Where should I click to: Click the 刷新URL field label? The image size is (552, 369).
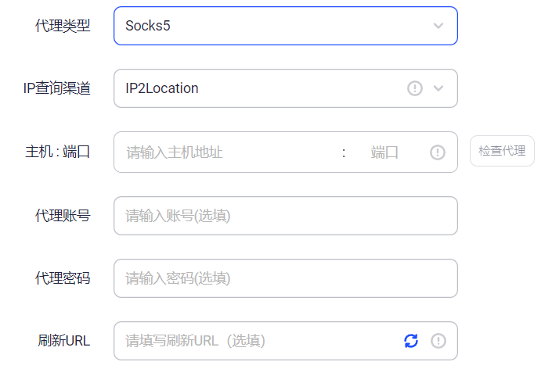pyautogui.click(x=64, y=341)
